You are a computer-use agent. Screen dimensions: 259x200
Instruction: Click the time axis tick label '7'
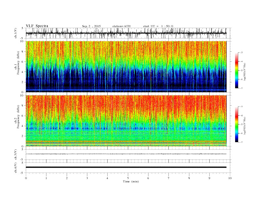click(x=169, y=178)
